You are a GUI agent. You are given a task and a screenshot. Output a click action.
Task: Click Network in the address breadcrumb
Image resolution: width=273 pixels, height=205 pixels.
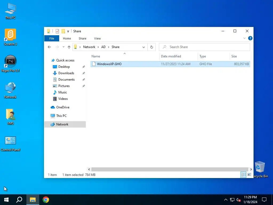point(89,47)
